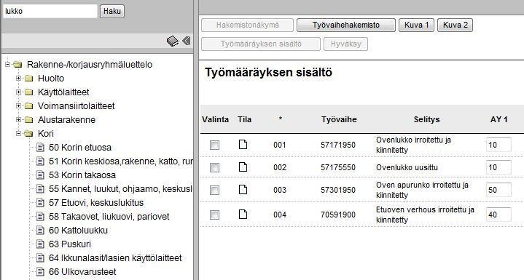Click the folder icon beside Alustarakenne
Viewport: 524px width, 280px height.
point(29,120)
